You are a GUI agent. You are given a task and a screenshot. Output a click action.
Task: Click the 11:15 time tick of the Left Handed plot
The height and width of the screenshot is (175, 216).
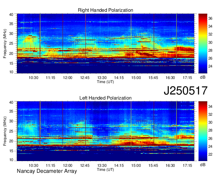tap(51, 165)
